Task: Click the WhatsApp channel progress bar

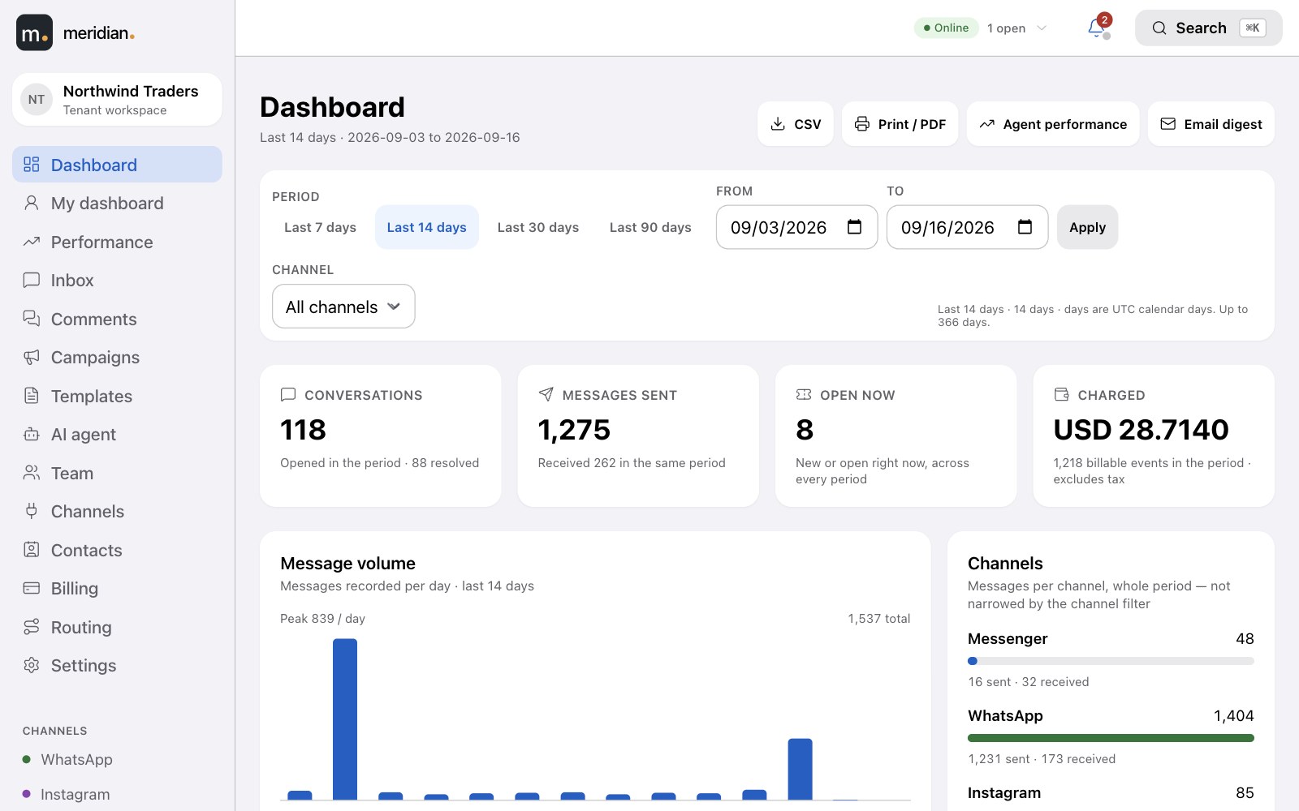Action: point(1111,738)
